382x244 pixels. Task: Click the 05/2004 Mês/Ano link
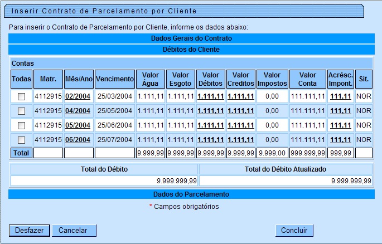coord(78,125)
